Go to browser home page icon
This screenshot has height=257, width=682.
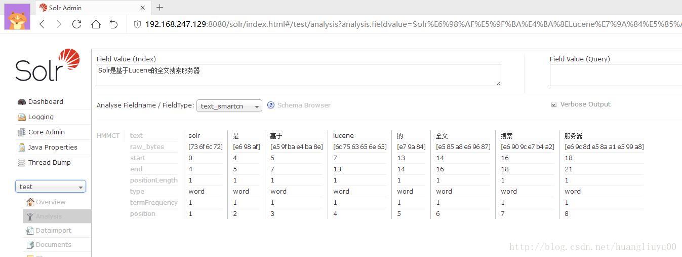tap(96, 24)
